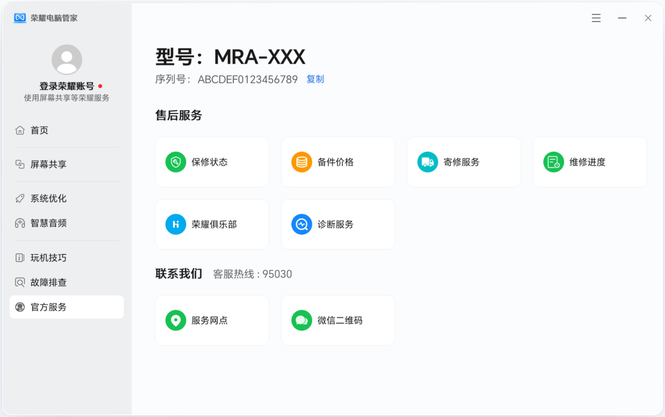Go to 首页 in the sidebar

click(39, 130)
